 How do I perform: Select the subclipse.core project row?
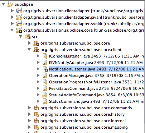(x=83, y=30)
